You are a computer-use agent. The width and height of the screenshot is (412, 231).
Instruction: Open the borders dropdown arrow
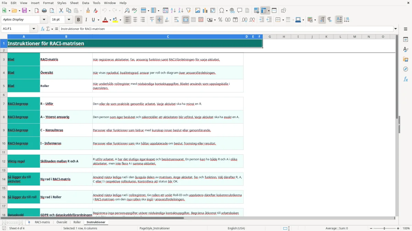[x=283, y=20]
